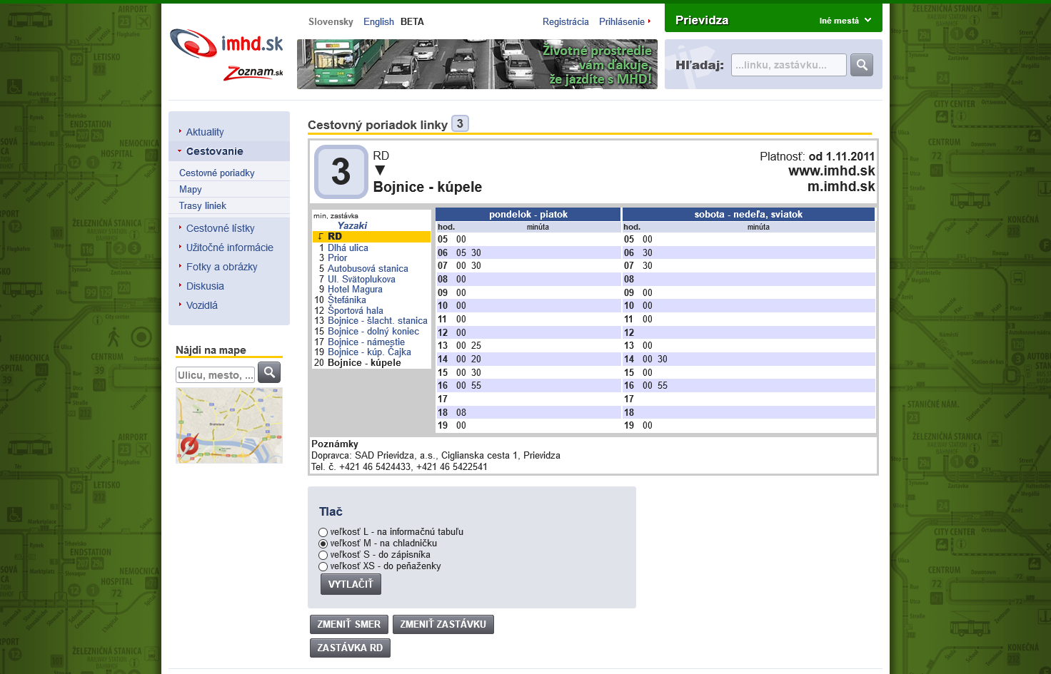Image resolution: width=1051 pixels, height=674 pixels.
Task: Click the map search magnifier icon
Action: [269, 372]
